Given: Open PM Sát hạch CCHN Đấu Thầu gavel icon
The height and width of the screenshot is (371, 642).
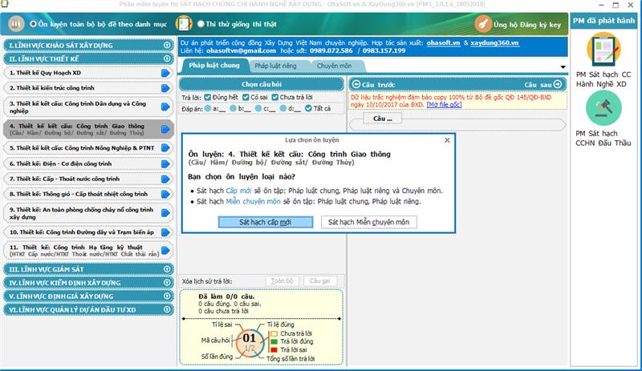Looking at the screenshot, I should (603, 108).
